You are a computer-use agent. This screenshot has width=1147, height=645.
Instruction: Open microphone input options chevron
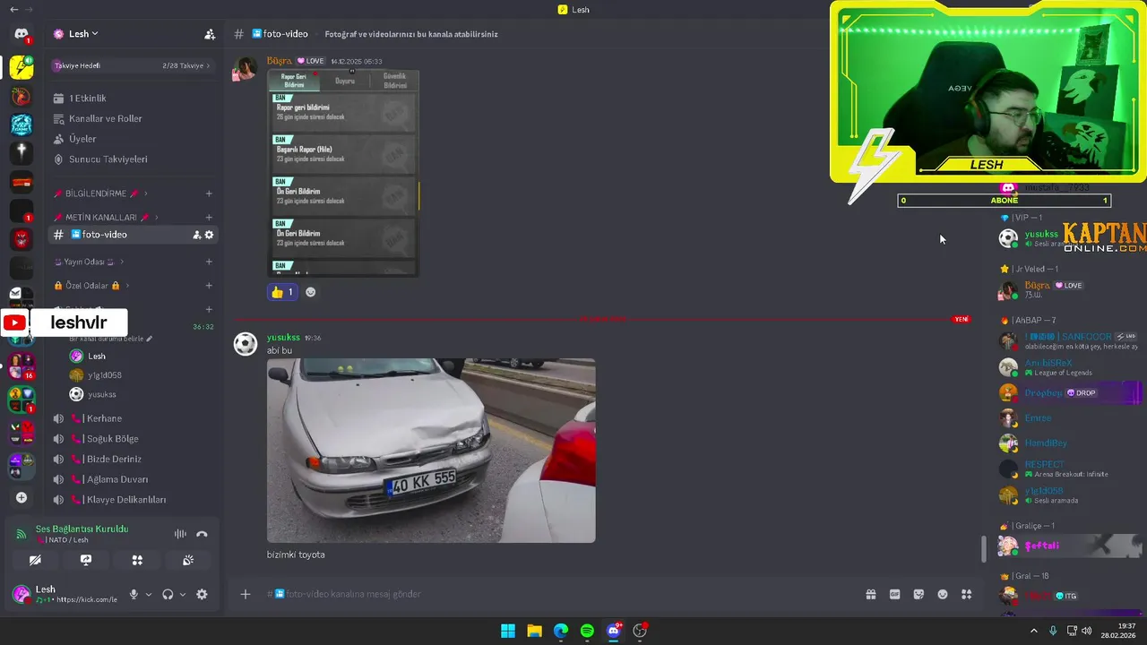click(149, 594)
